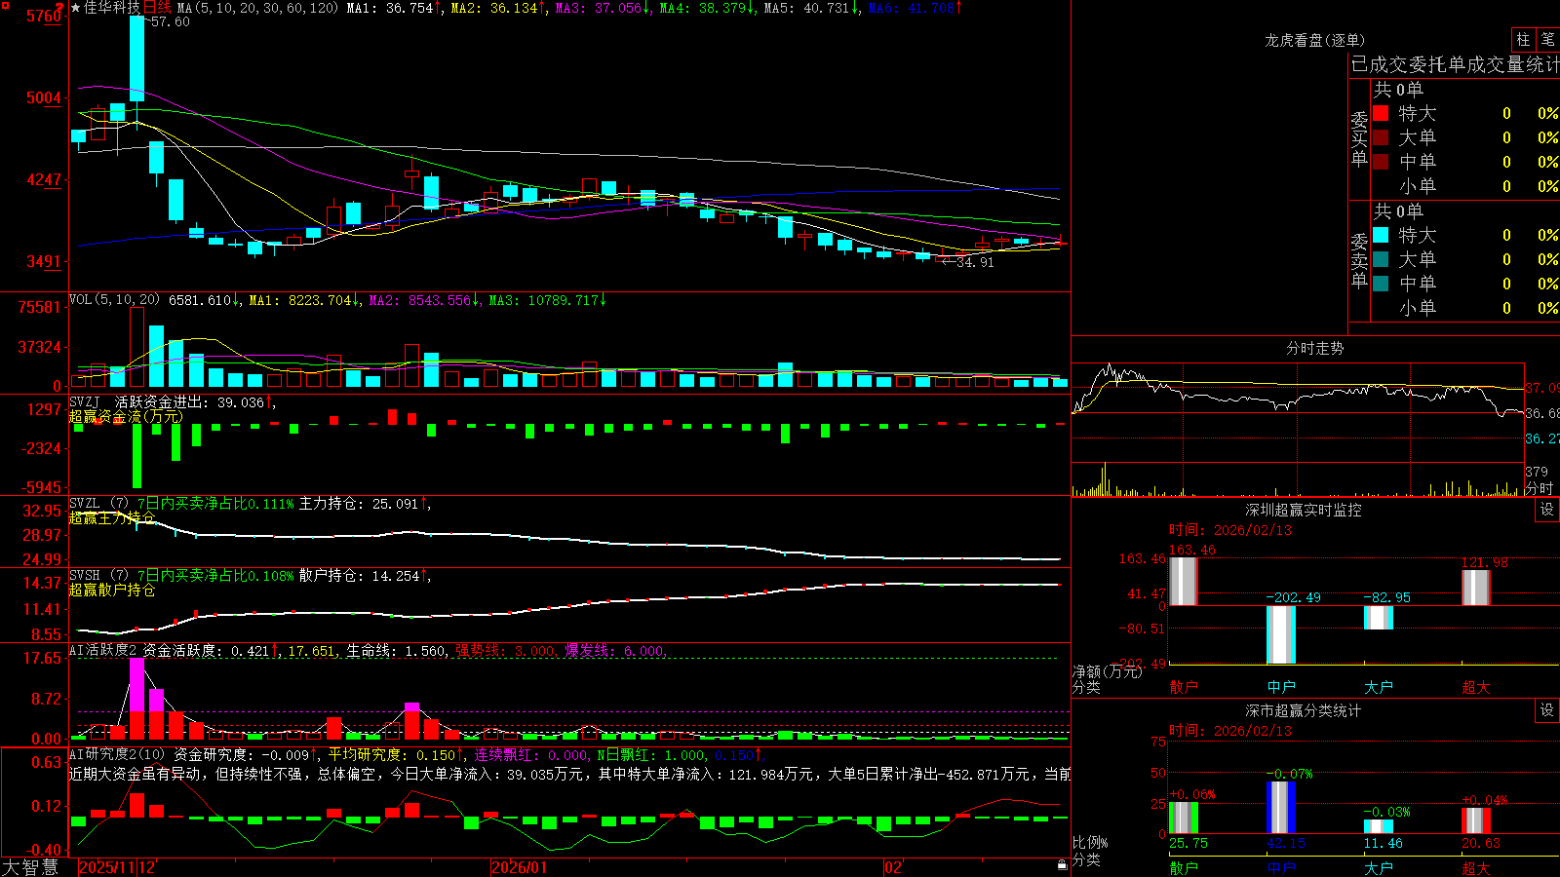
Task: Click the 佳华科技 stock name
Action: [112, 8]
